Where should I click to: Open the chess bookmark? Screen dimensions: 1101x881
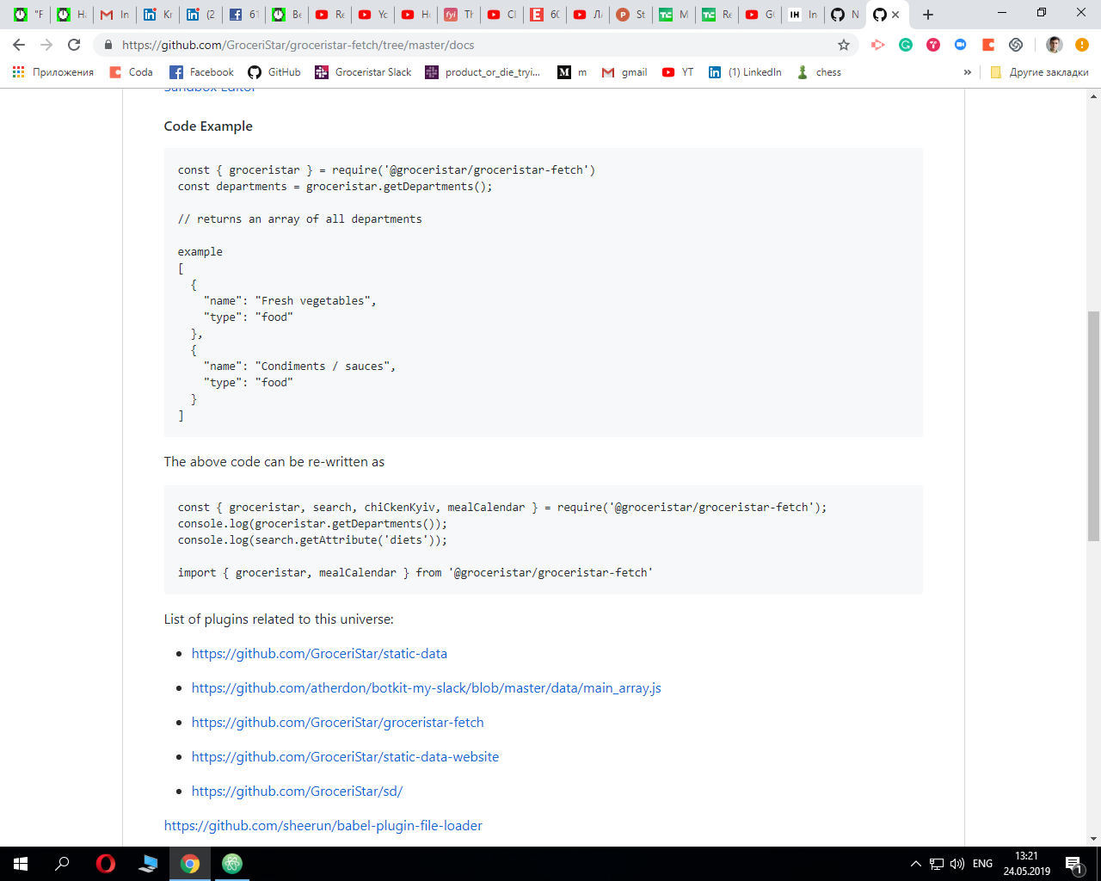(819, 72)
